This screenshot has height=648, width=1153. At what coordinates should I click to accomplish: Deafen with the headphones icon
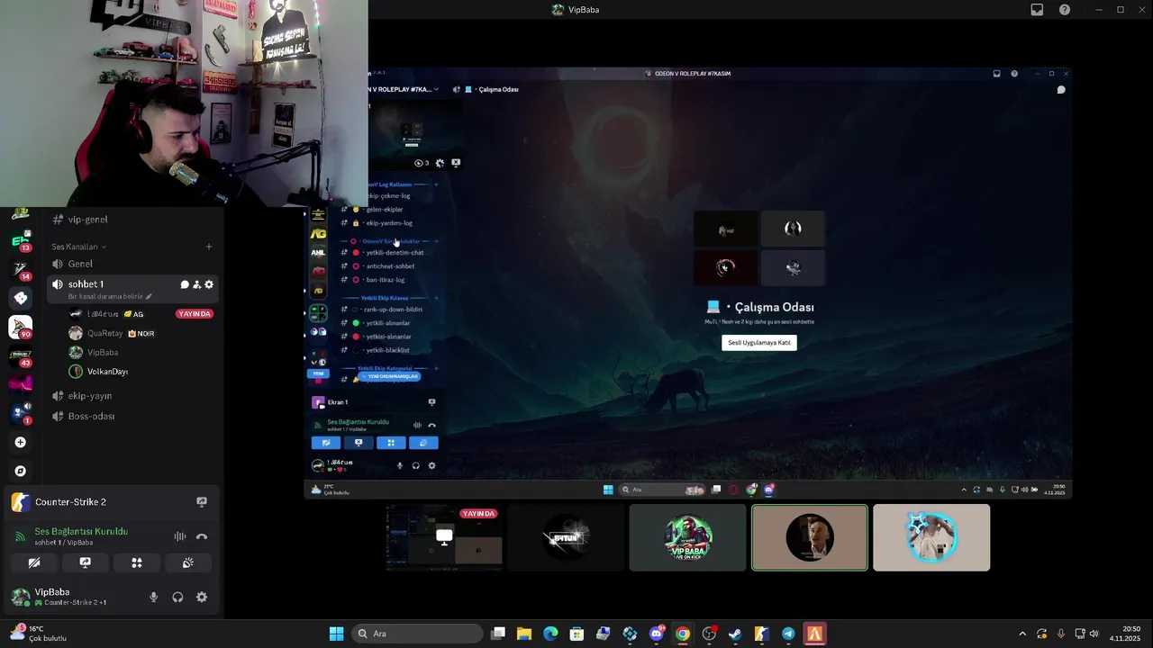(177, 597)
